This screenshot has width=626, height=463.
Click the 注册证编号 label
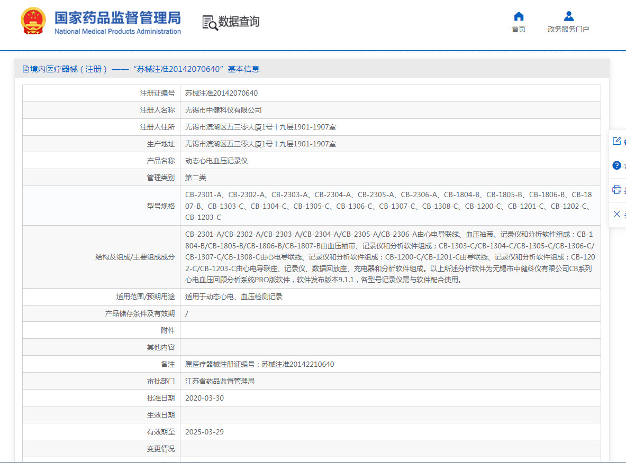(x=157, y=93)
